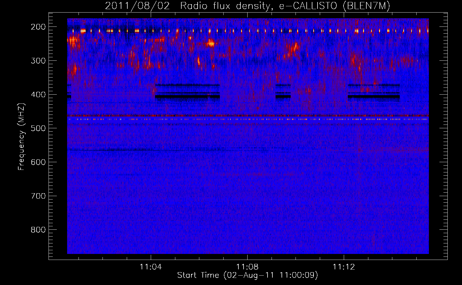The image size is (462, 285).
Task: Click the 700 frequency tick label
Action: click(x=38, y=196)
